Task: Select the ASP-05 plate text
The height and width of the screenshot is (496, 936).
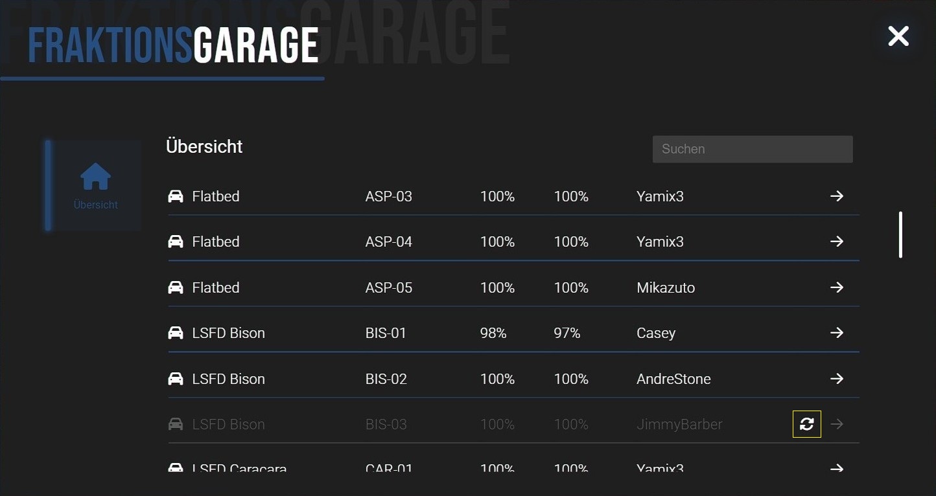Action: (x=389, y=287)
